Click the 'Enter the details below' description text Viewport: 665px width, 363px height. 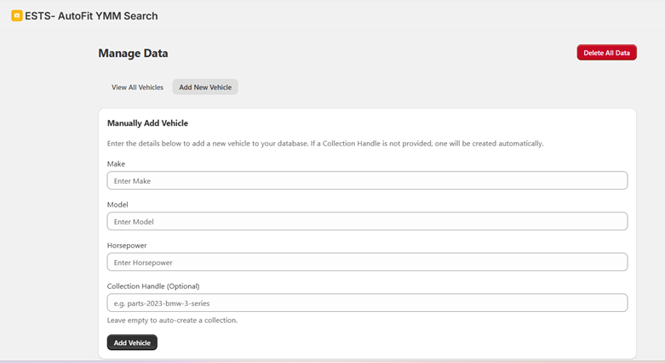[324, 143]
